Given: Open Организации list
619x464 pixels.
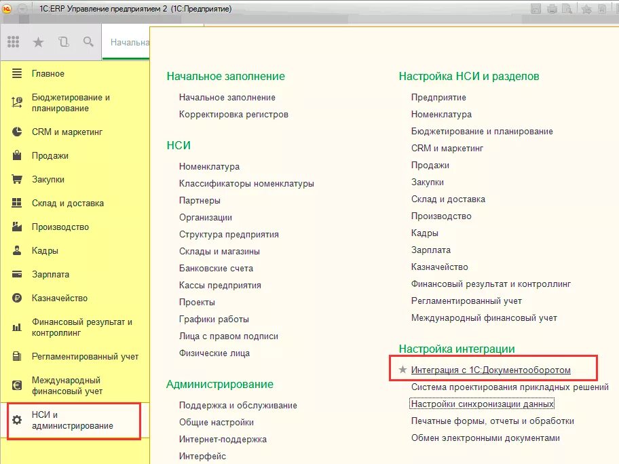Looking at the screenshot, I should coord(206,217).
